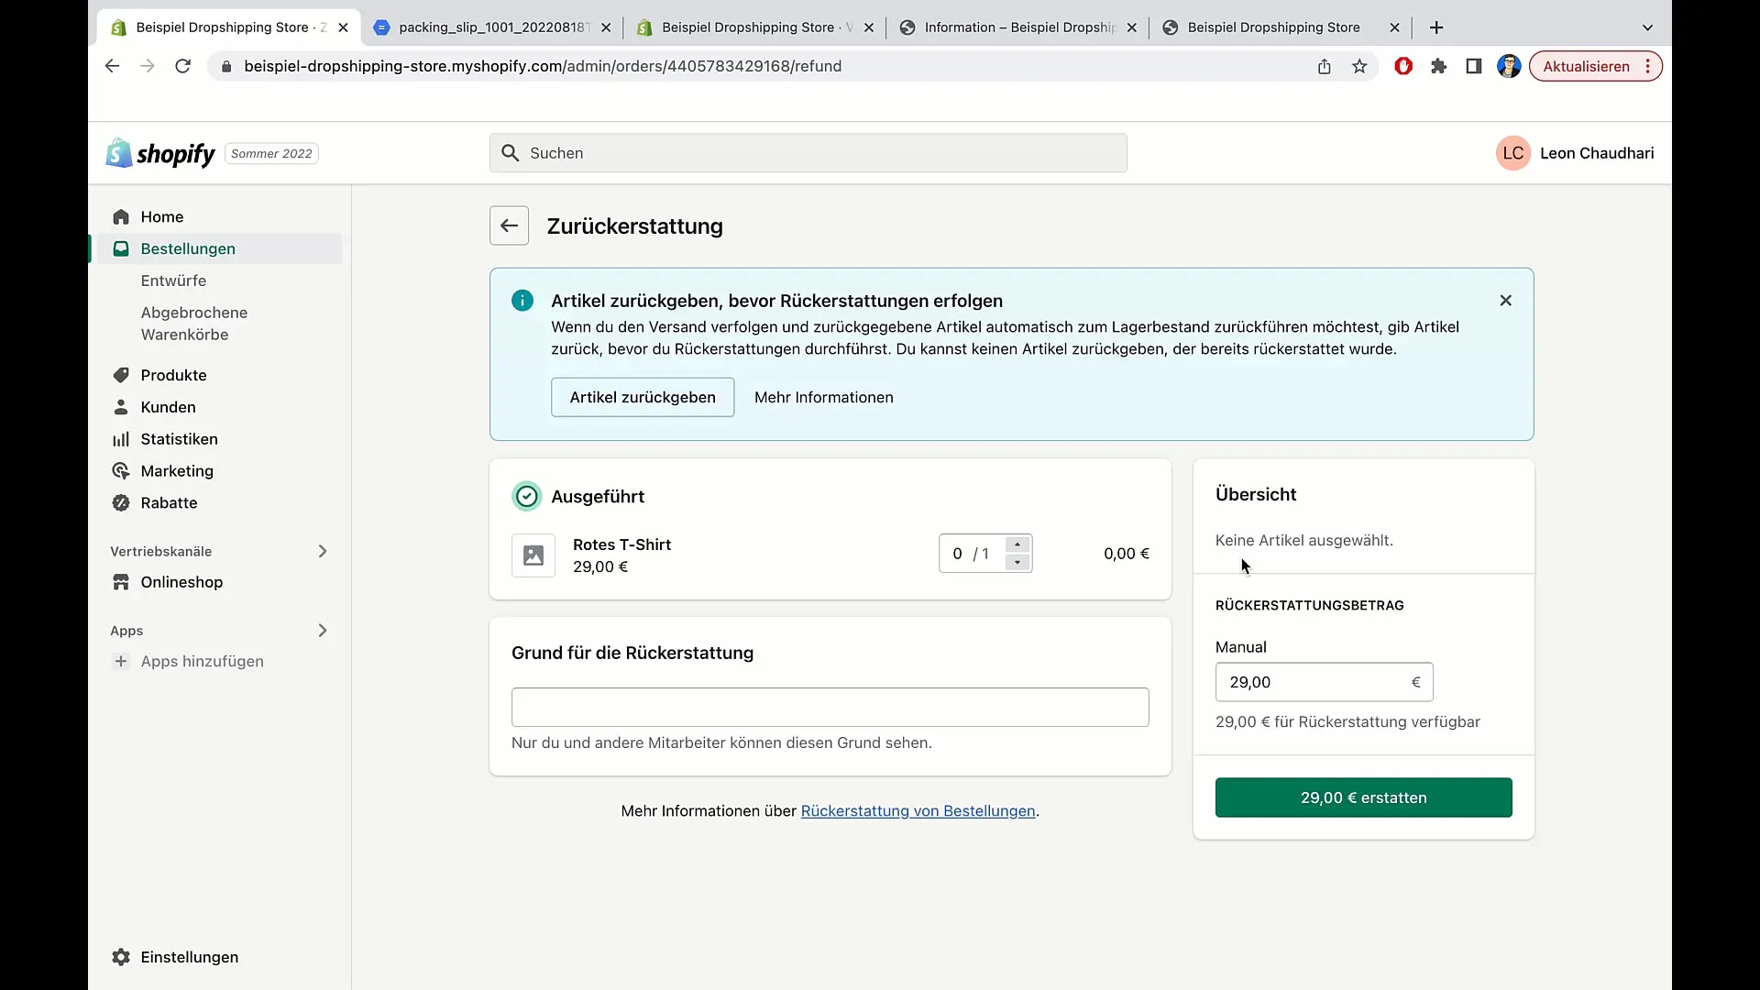This screenshot has height=990, width=1760.
Task: Open the Leon Chaudhari account menu
Action: (x=1575, y=153)
